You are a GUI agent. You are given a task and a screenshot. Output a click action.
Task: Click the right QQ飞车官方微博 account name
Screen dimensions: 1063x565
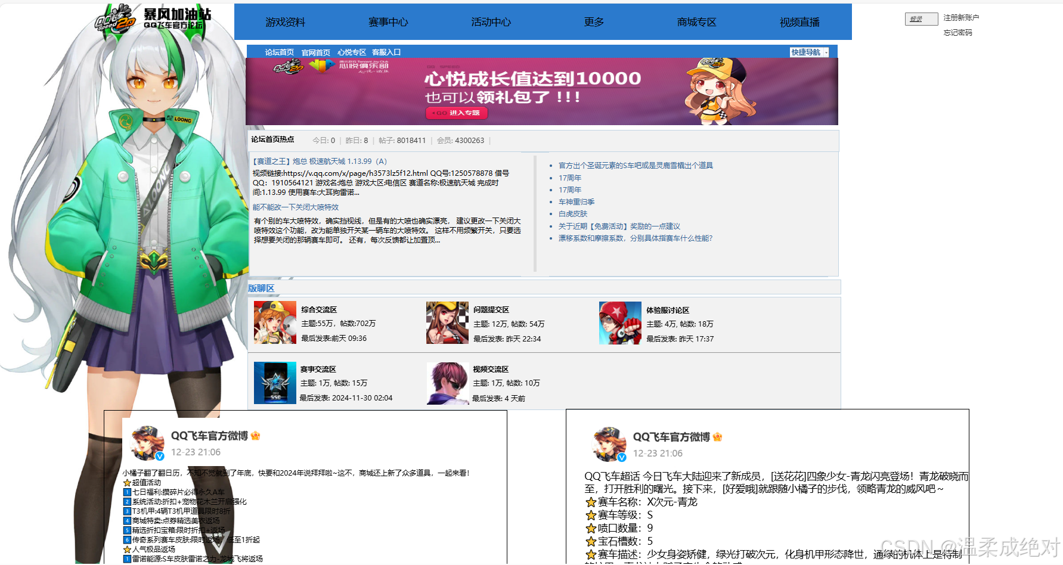pyautogui.click(x=671, y=437)
